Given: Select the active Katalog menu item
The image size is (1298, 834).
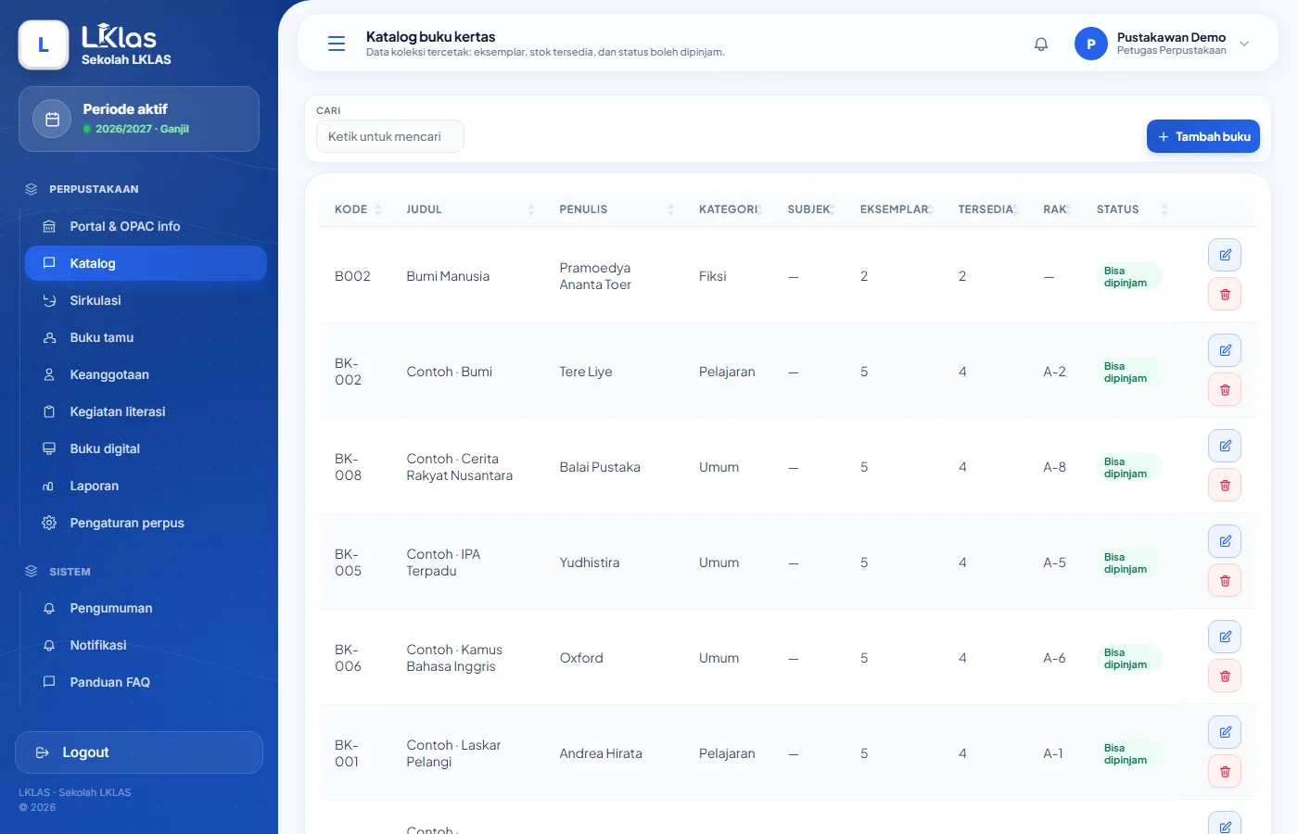Looking at the screenshot, I should (x=146, y=263).
